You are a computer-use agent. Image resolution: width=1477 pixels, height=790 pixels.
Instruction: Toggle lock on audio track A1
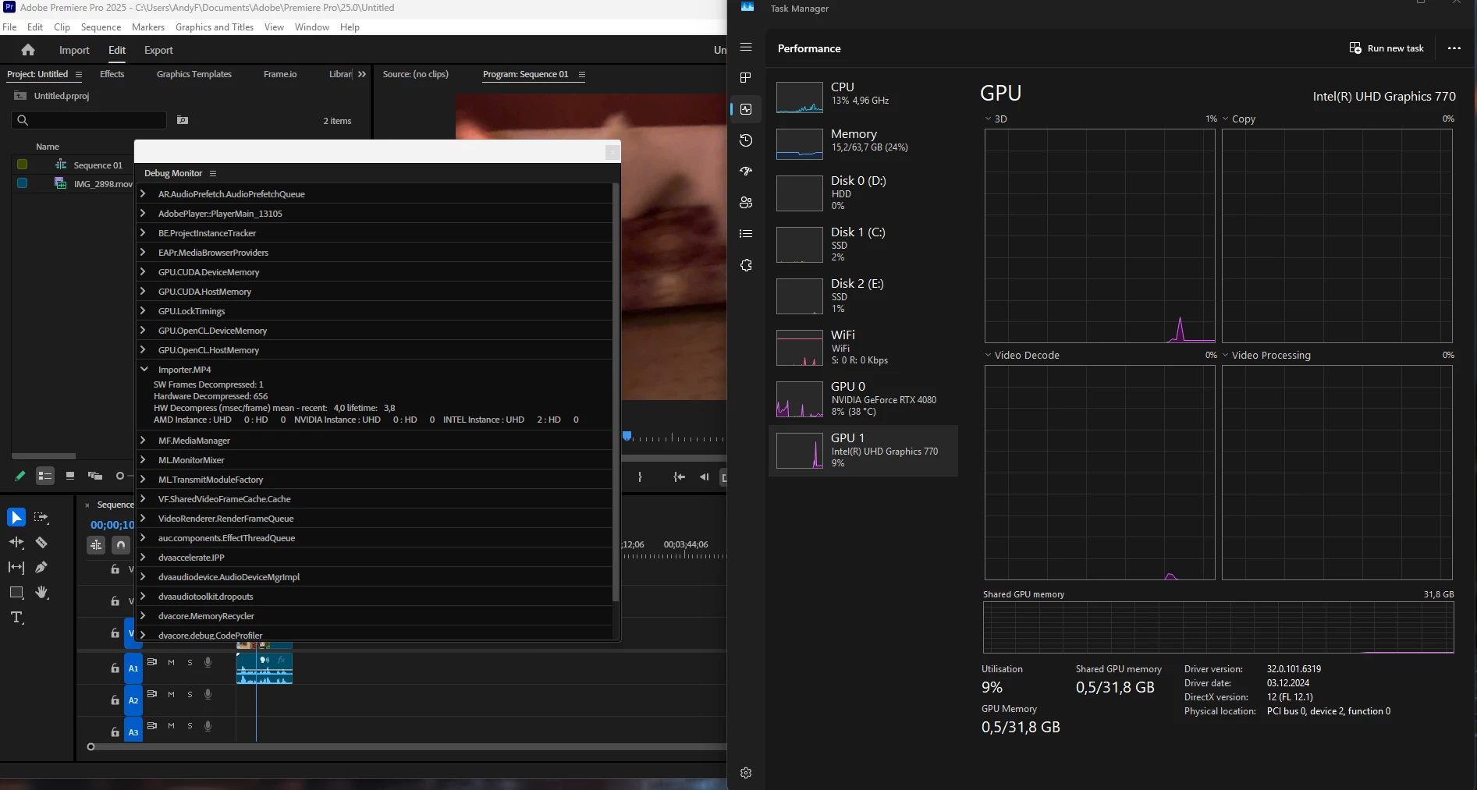[x=115, y=668]
